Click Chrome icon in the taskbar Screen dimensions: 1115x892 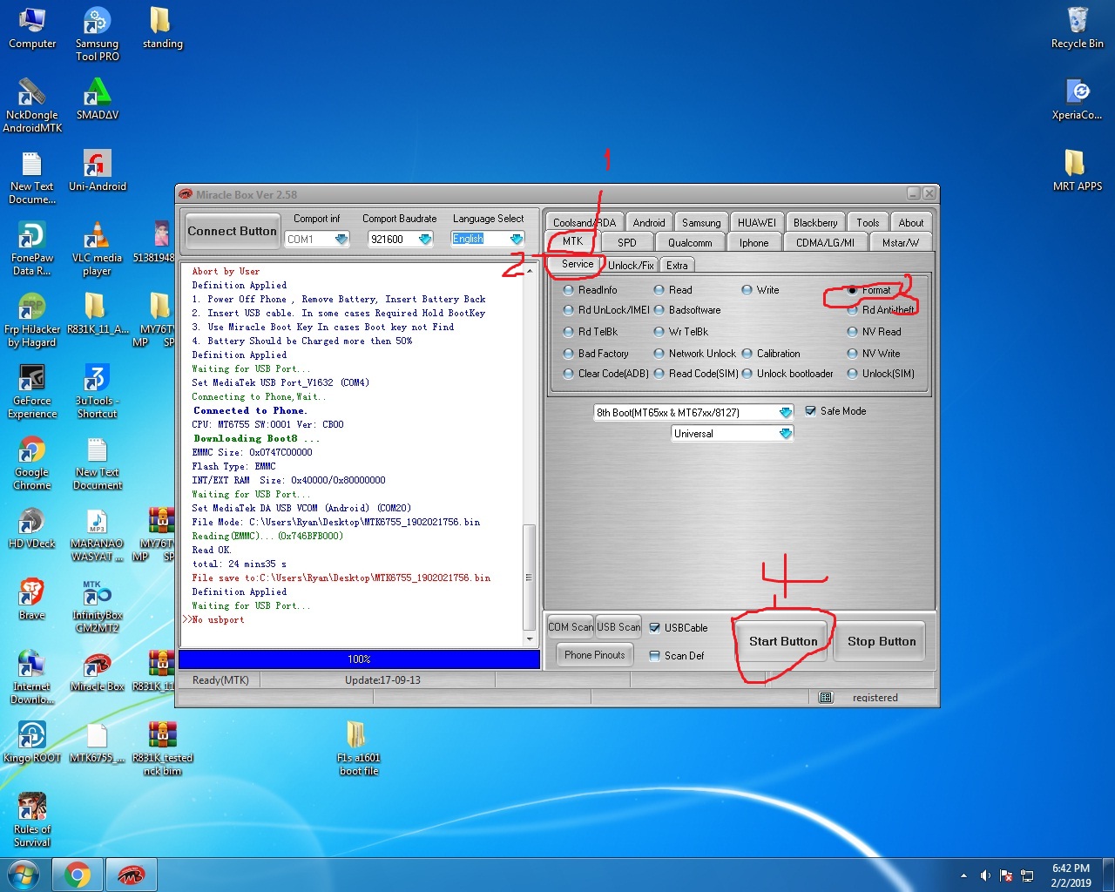point(78,875)
